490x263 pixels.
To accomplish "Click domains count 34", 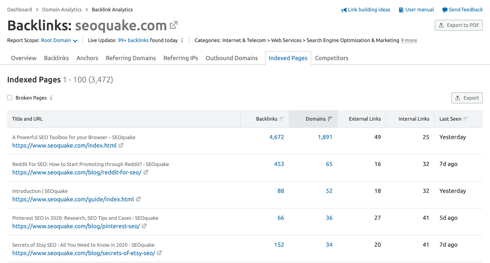I will 329,245.
